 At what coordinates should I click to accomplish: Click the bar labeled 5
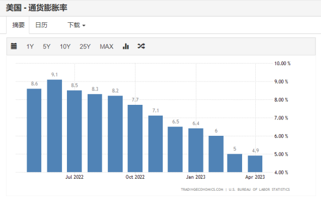pos(234,163)
